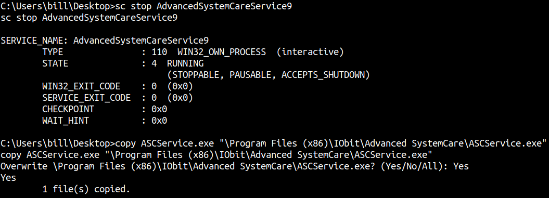Click the WAIT_HINT value 0x0
This screenshot has width=549, height=198.
159,121
